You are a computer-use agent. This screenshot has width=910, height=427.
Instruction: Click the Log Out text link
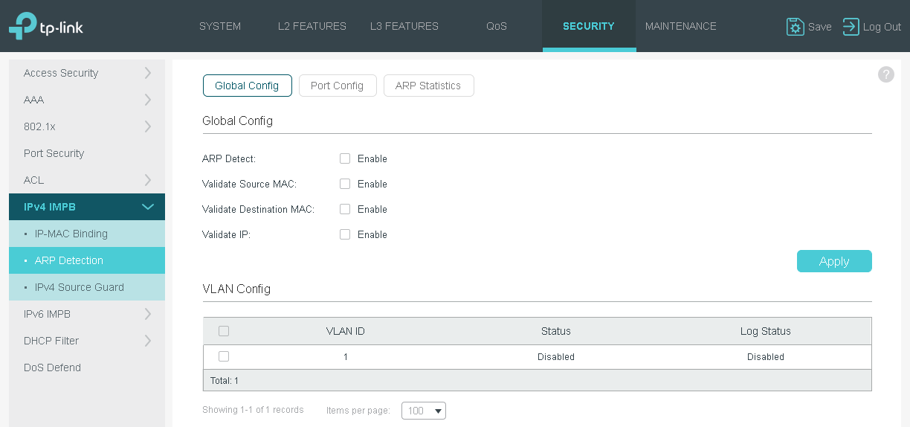point(882,27)
